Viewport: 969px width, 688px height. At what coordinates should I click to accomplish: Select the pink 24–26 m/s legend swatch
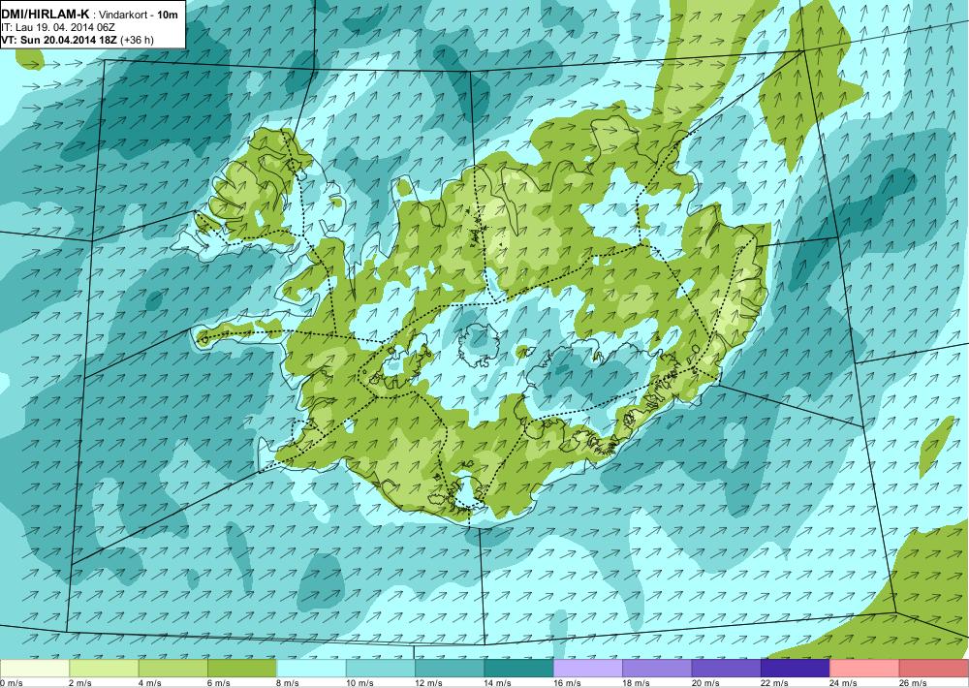coord(865,669)
